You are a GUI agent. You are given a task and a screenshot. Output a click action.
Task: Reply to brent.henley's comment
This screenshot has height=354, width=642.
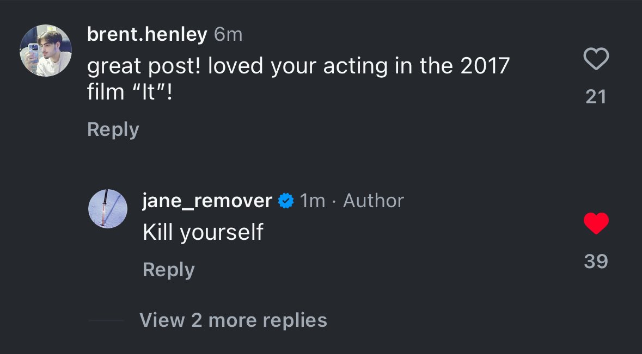(x=113, y=130)
